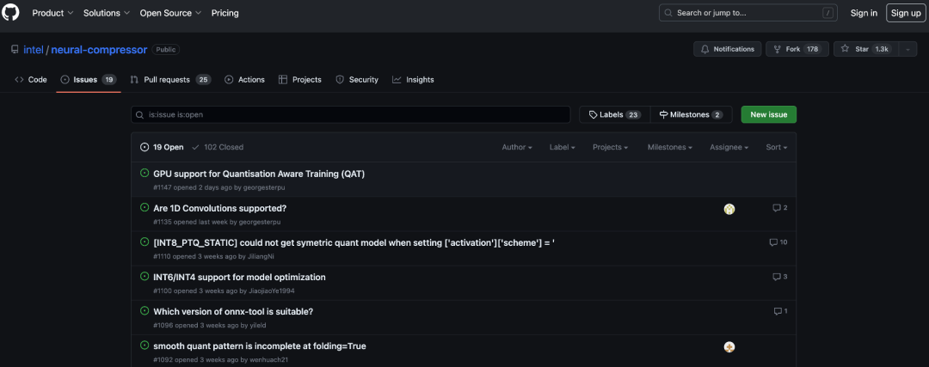
Task: Click author JiaojiaoYe1994 on issue #1100
Action: click(271, 291)
